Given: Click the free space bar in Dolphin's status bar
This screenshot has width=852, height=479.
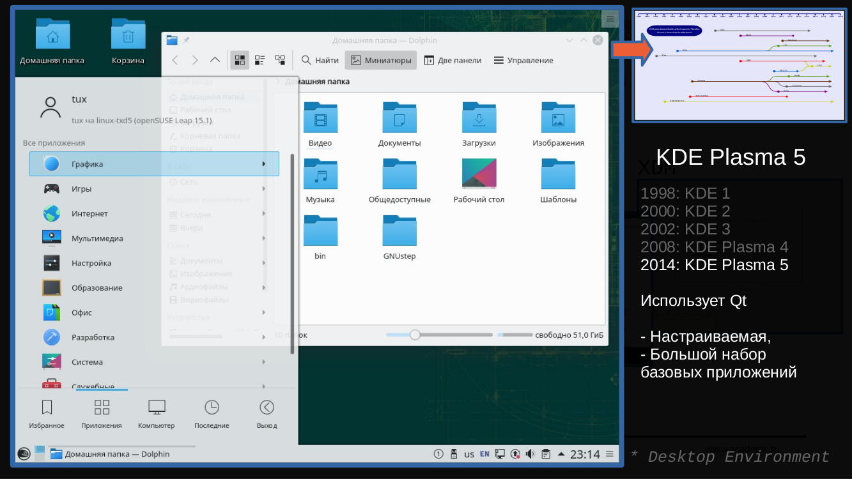Looking at the screenshot, I should coord(515,335).
